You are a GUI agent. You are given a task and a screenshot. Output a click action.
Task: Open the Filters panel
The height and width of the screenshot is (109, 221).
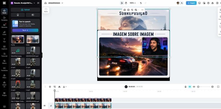coord(4,76)
